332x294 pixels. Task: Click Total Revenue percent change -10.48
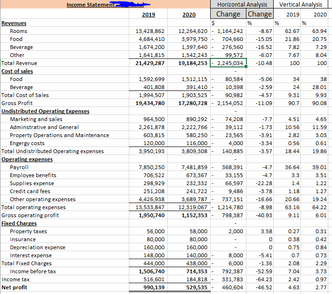point(264,63)
